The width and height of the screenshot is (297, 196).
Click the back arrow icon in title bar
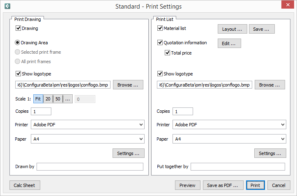[7, 6]
